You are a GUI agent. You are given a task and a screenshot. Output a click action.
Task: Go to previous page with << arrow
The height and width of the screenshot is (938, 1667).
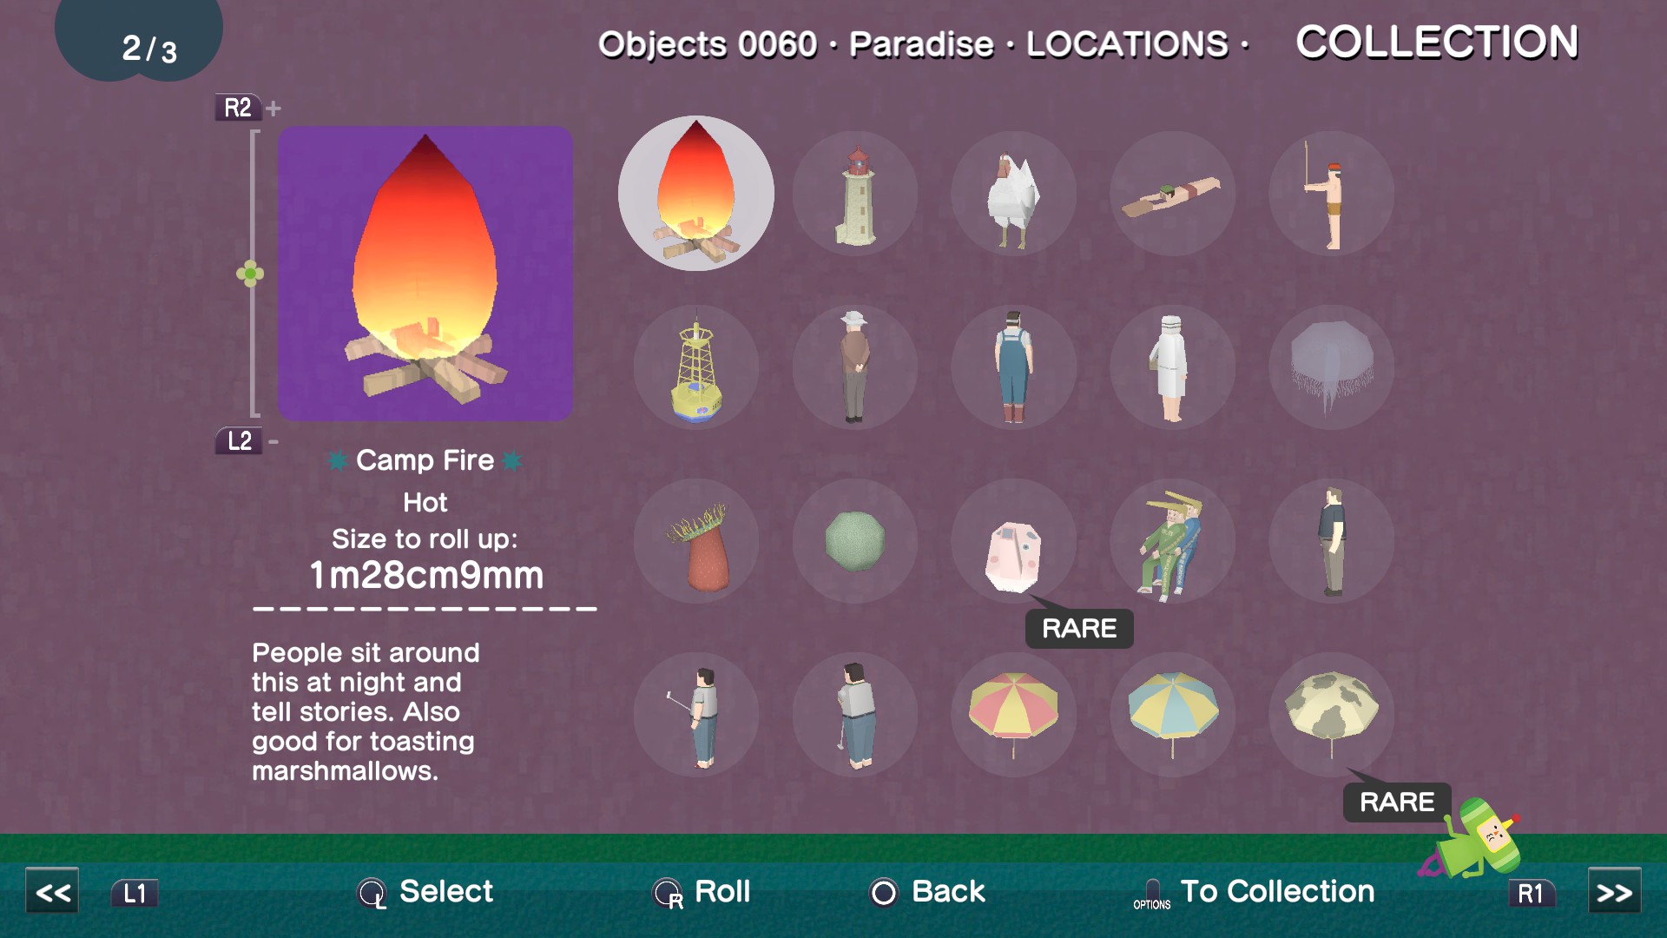click(52, 891)
